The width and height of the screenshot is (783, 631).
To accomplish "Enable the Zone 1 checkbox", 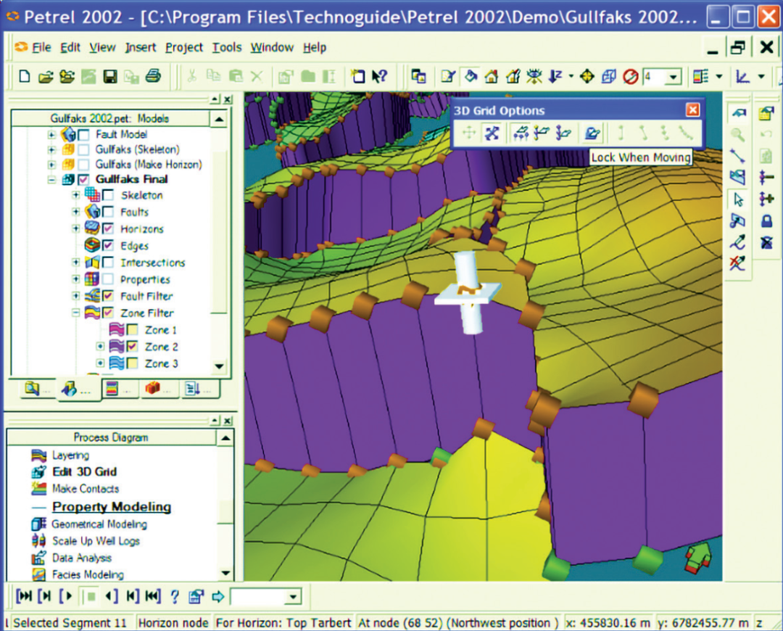I will pyautogui.click(x=133, y=330).
